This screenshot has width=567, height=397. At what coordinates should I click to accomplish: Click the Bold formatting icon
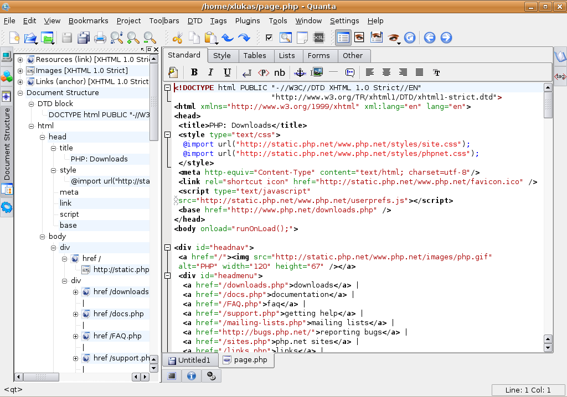pos(194,72)
